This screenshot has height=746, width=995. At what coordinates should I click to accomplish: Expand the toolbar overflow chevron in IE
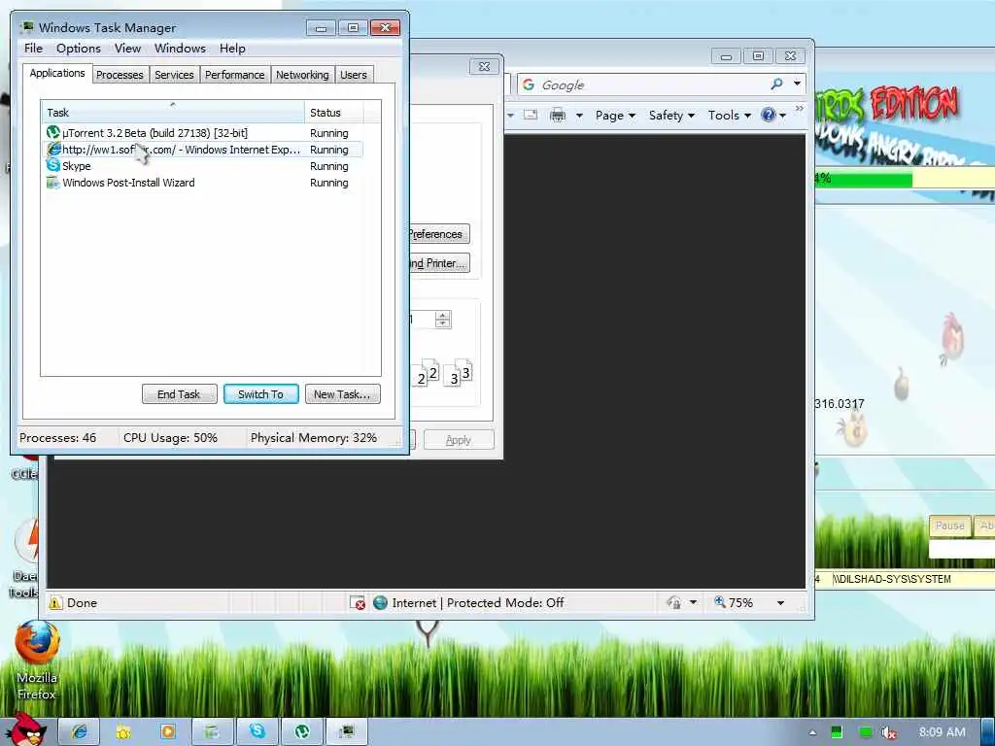click(x=799, y=109)
